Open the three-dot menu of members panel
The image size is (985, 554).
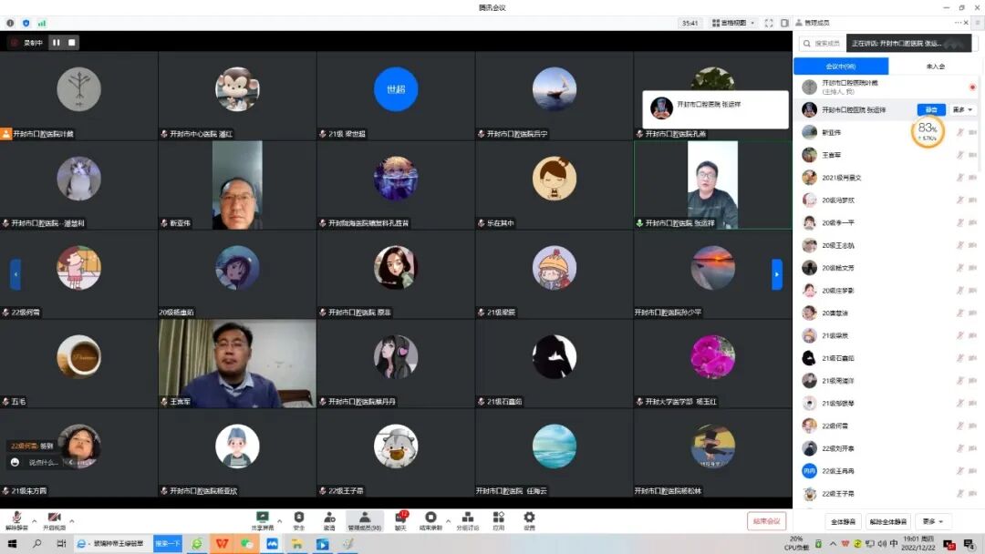click(x=958, y=23)
